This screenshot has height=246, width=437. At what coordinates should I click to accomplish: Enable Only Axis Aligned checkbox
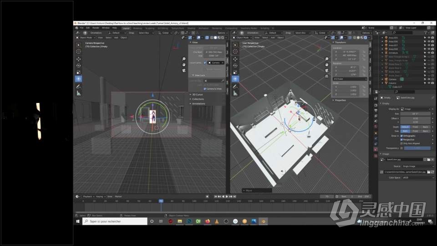[401, 143]
